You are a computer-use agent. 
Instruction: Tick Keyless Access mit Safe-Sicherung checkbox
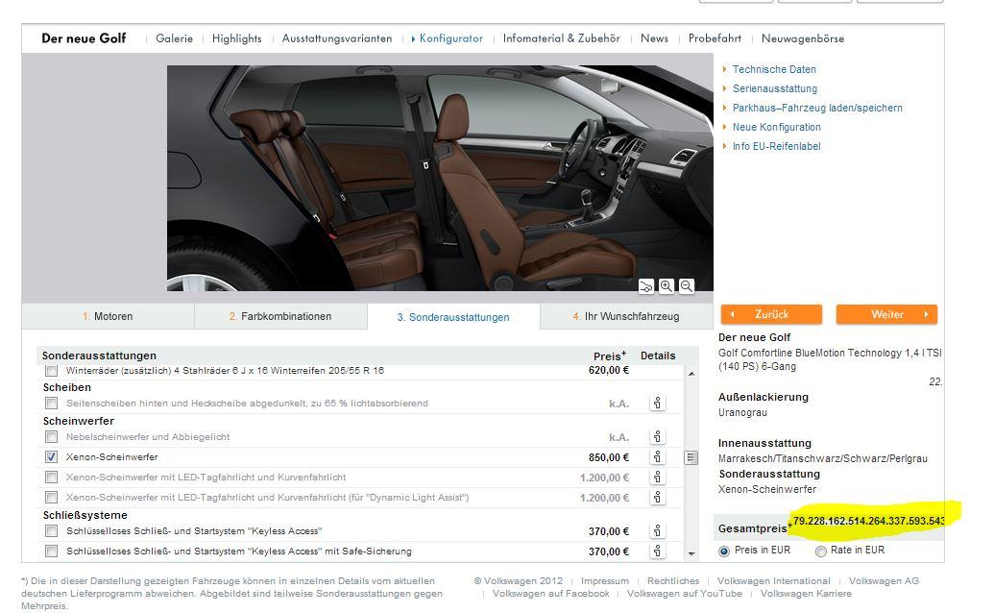pos(51,552)
